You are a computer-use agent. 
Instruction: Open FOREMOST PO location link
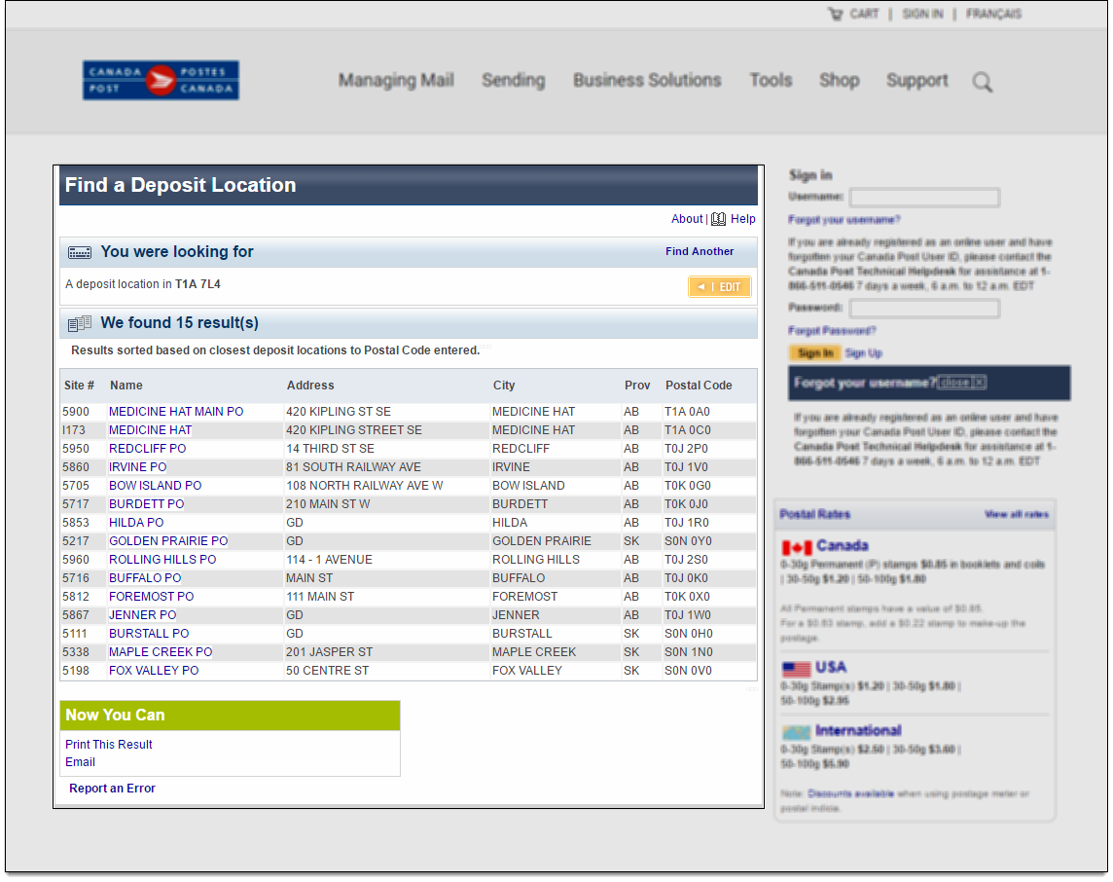pyautogui.click(x=151, y=597)
